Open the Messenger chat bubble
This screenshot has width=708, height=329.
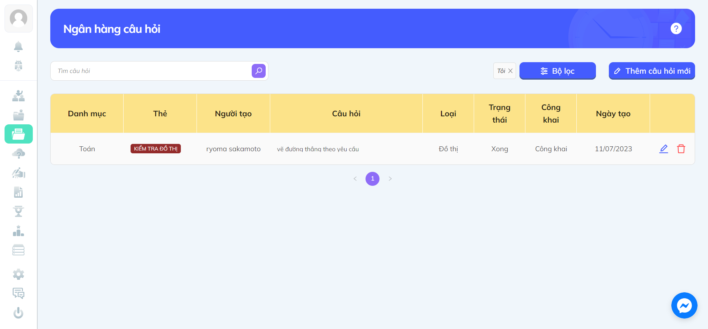[x=684, y=306]
